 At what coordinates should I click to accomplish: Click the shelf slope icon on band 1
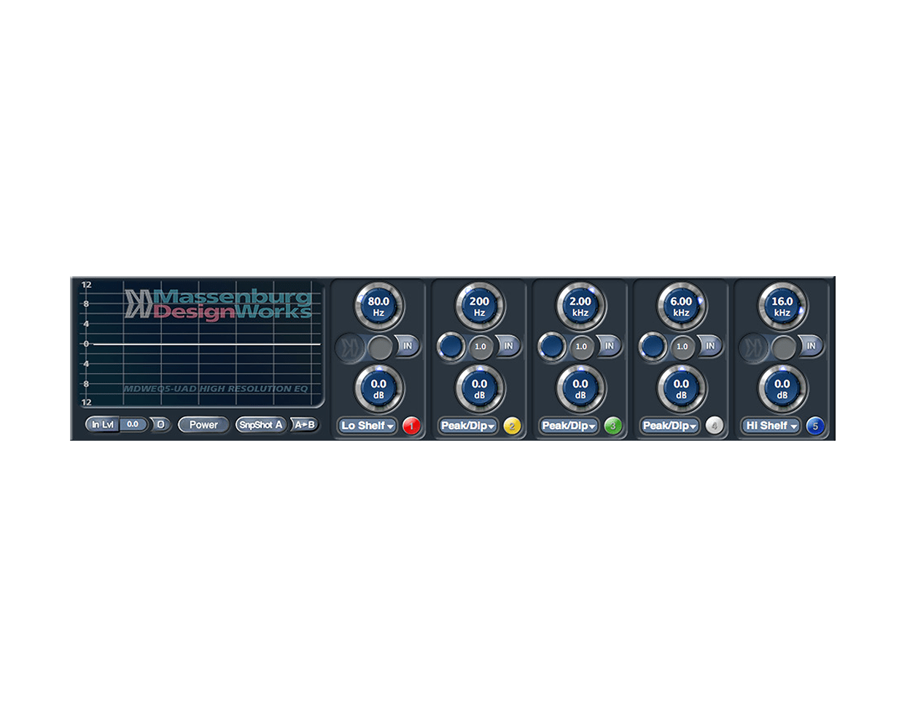(351, 346)
